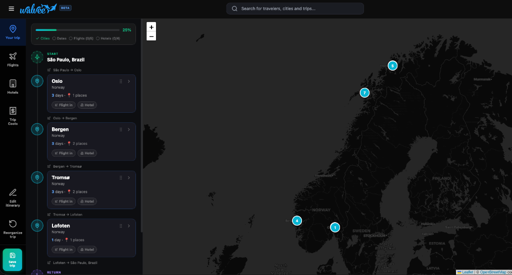
Task: Click Hotel button on Bergen card
Action: coord(87,153)
